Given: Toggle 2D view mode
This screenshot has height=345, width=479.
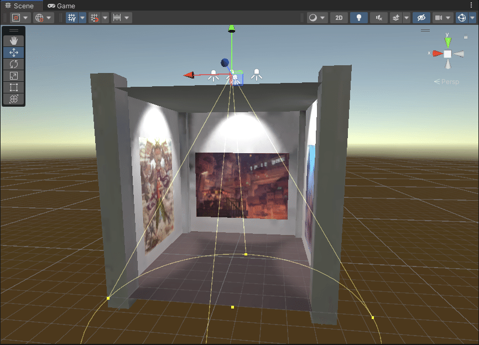Looking at the screenshot, I should (x=339, y=18).
